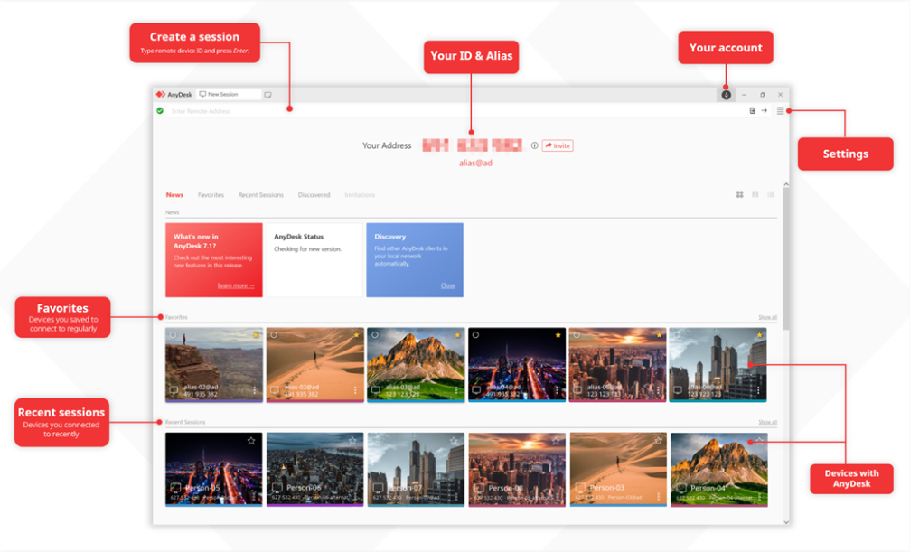The width and height of the screenshot is (910, 552).
Task: Add Person-05 to favorites with its star
Action: point(251,441)
